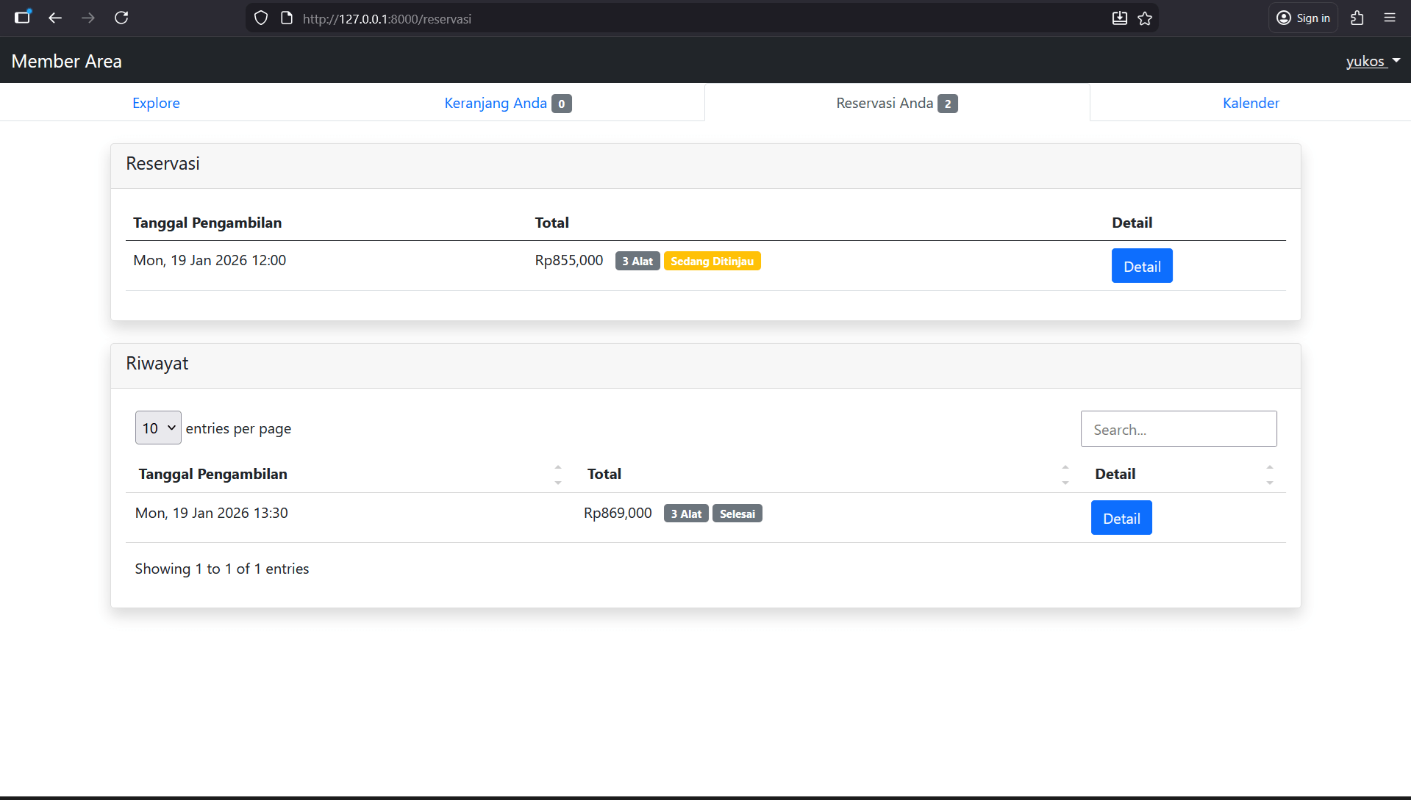The width and height of the screenshot is (1411, 800).
Task: Open the yukos user dropdown
Action: click(1373, 62)
